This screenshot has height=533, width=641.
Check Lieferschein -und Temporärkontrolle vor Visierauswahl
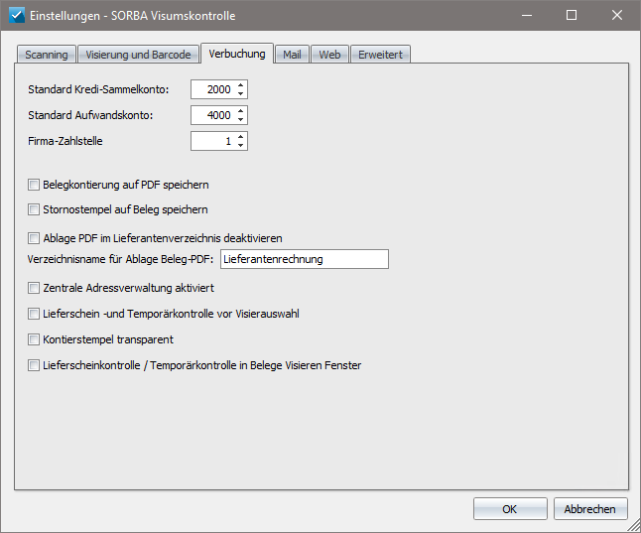(34, 314)
